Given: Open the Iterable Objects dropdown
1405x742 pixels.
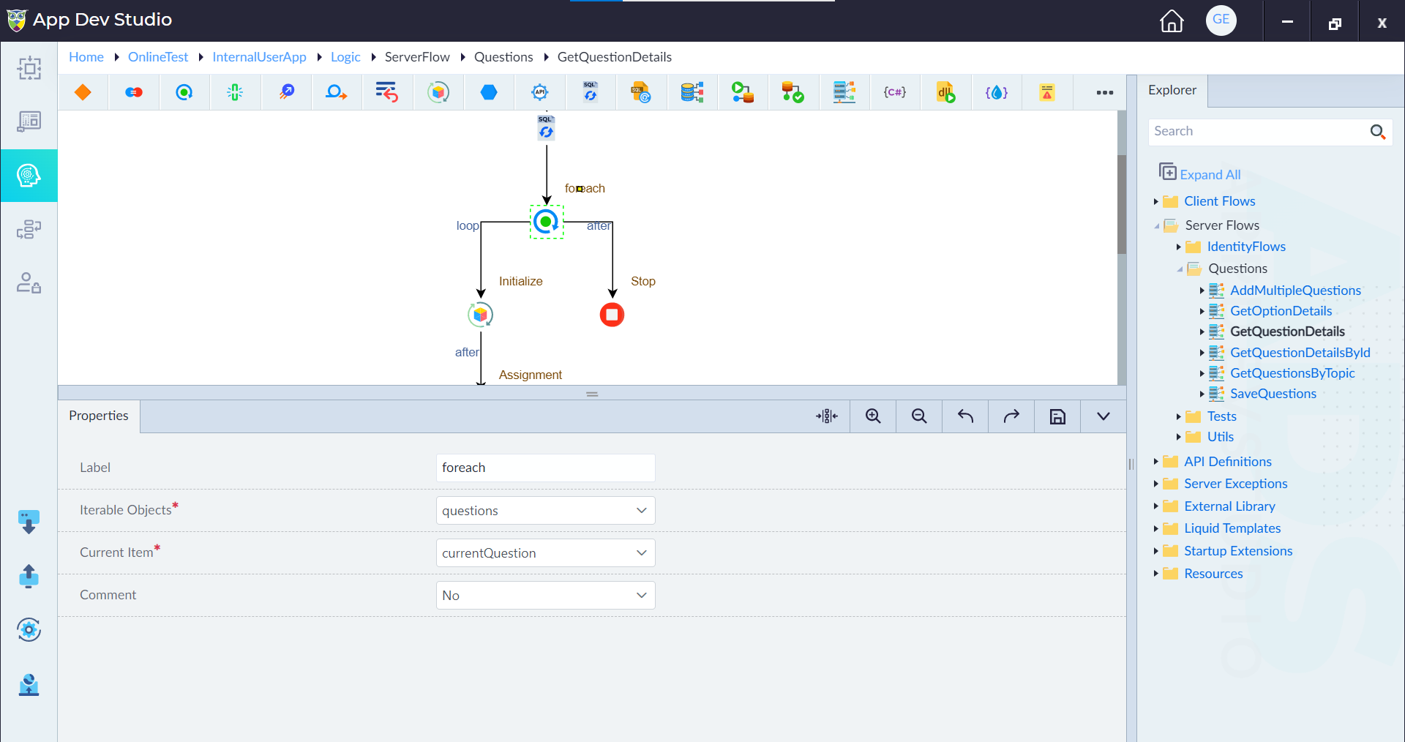Looking at the screenshot, I should pos(545,511).
